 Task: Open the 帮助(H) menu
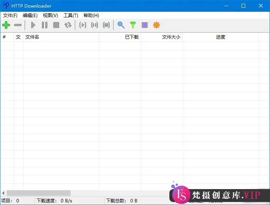click(91, 16)
